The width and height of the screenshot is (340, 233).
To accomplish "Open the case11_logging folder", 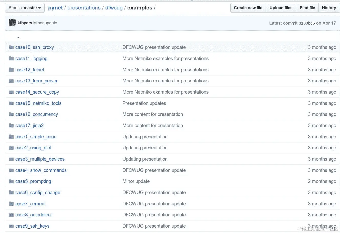I will tap(31, 59).
